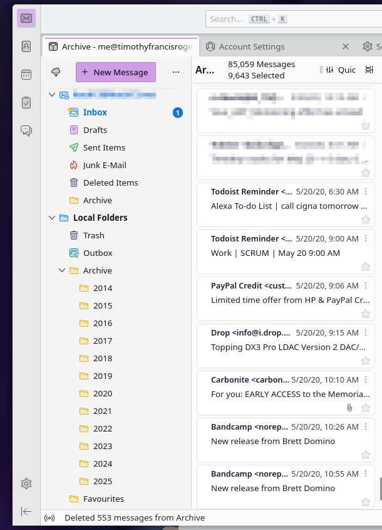
Task: Open the folder pane options (three dots) menu
Action: coord(176,72)
